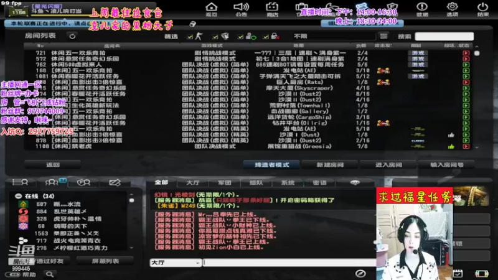
Task: Click the 返回 button below room list
Action: point(53,164)
